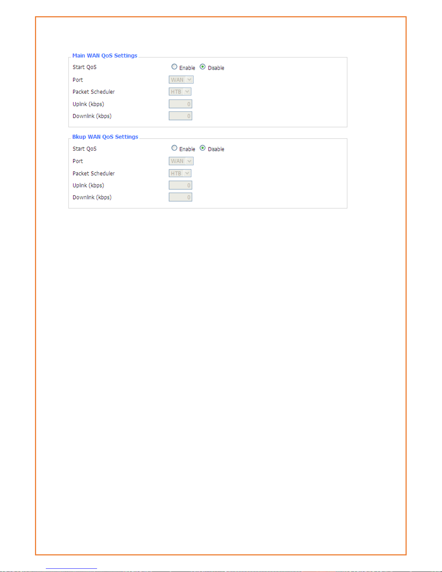Viewport: 442px width, 572px height.
Task: Click Uplink (kbps) label in Bkup WAN section
Action: (88, 185)
